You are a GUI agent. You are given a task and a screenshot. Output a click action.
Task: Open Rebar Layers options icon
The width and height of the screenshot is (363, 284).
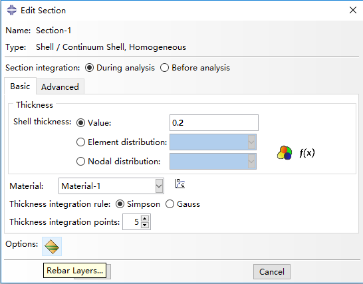coord(52,247)
